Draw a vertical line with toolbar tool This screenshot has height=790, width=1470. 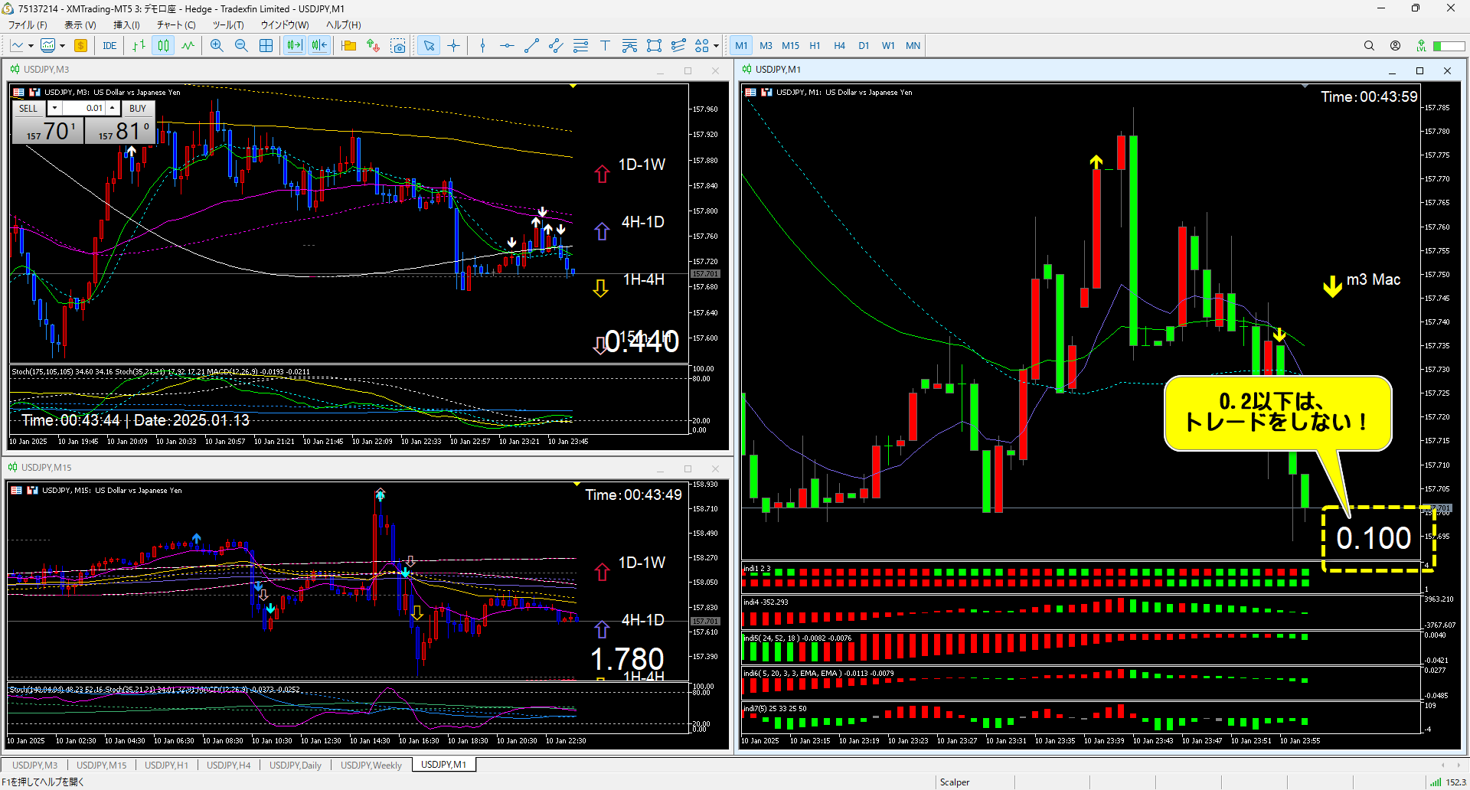click(x=482, y=46)
